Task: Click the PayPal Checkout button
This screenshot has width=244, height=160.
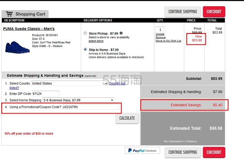Action: click(x=142, y=151)
